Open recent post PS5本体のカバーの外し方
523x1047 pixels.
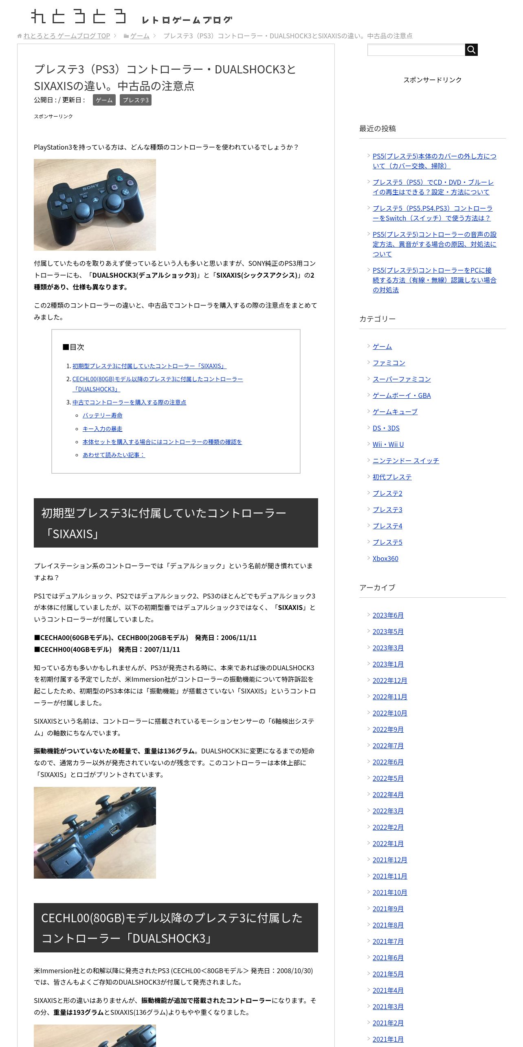point(435,161)
